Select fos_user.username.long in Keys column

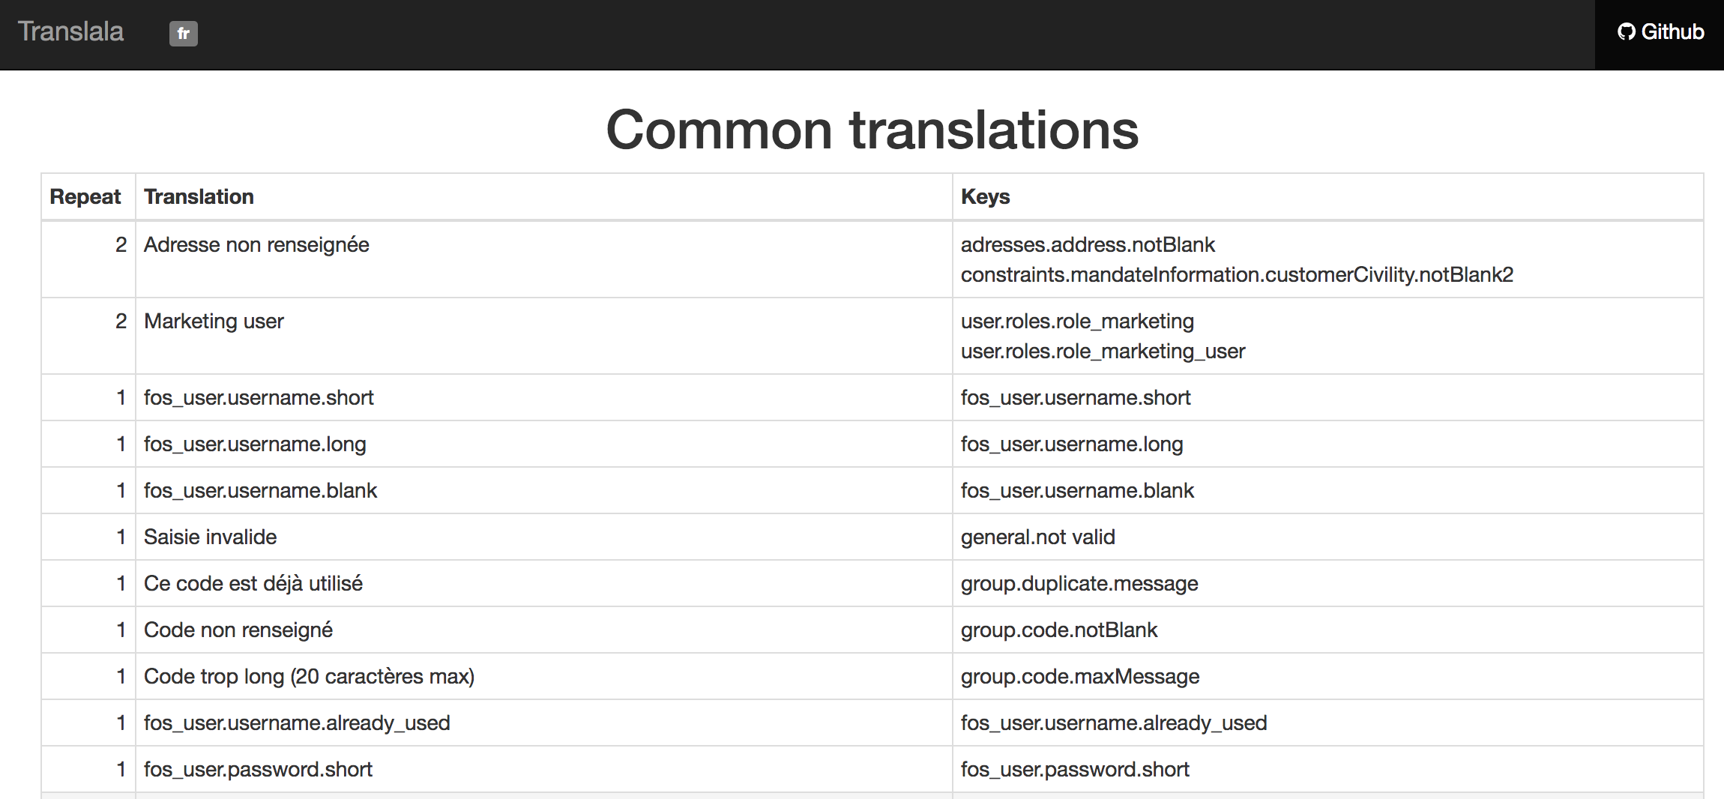click(x=1072, y=444)
